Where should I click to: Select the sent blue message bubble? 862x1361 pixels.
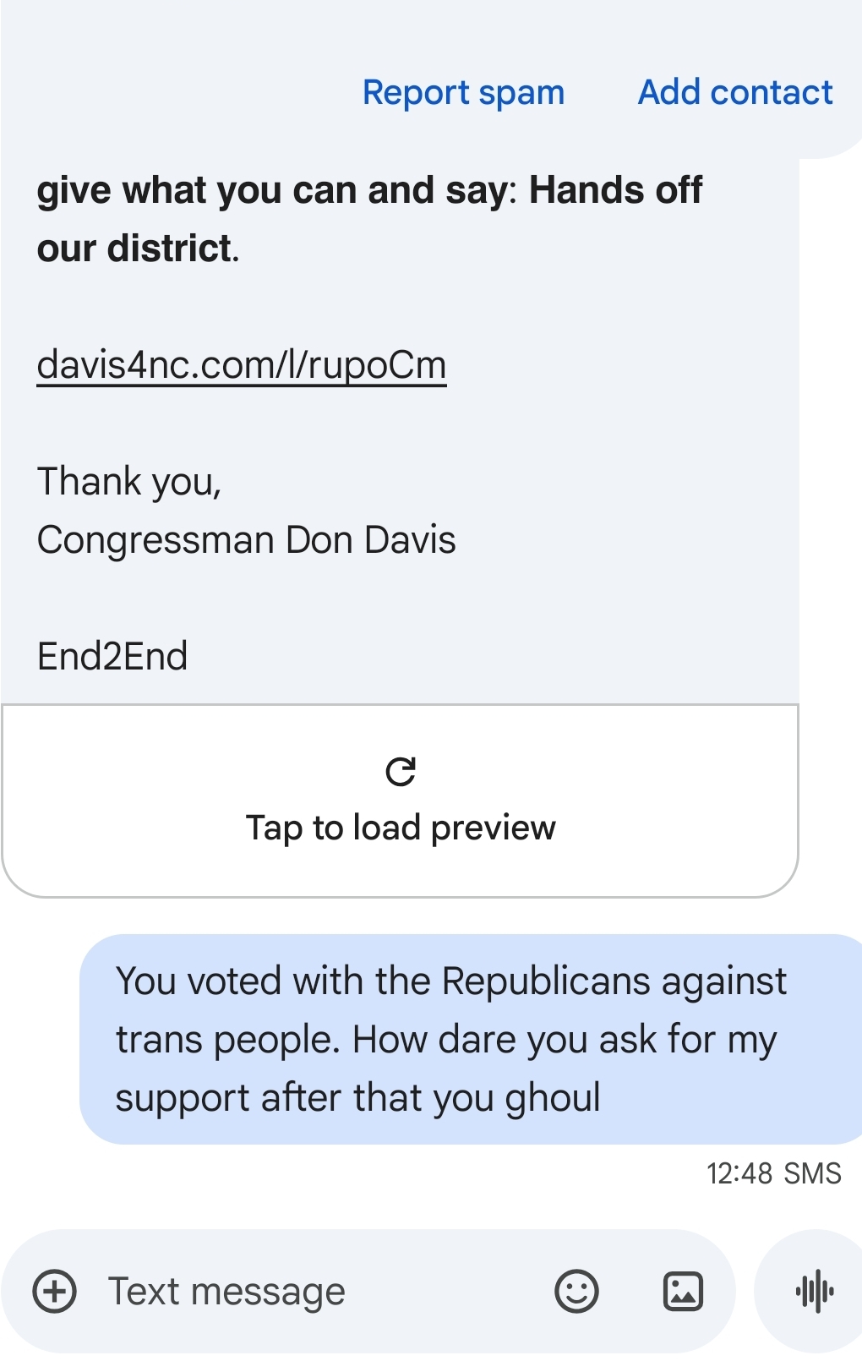pyautogui.click(x=470, y=1039)
